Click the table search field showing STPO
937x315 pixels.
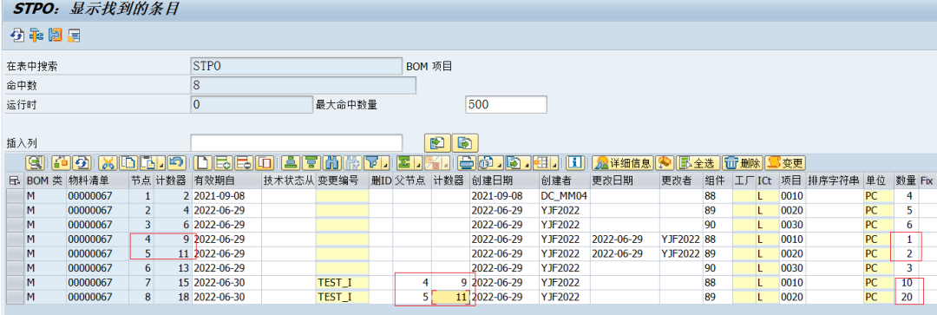pos(297,66)
